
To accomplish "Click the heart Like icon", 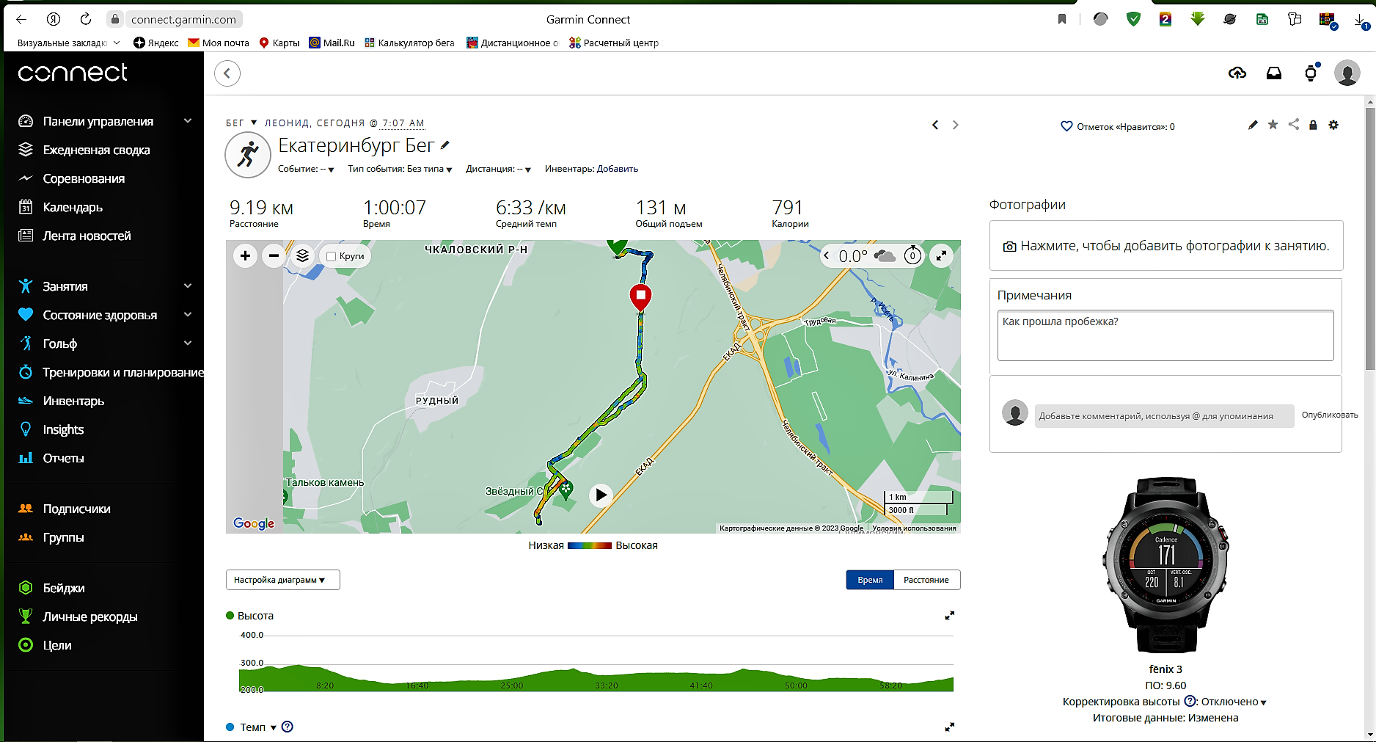I will [x=1067, y=126].
